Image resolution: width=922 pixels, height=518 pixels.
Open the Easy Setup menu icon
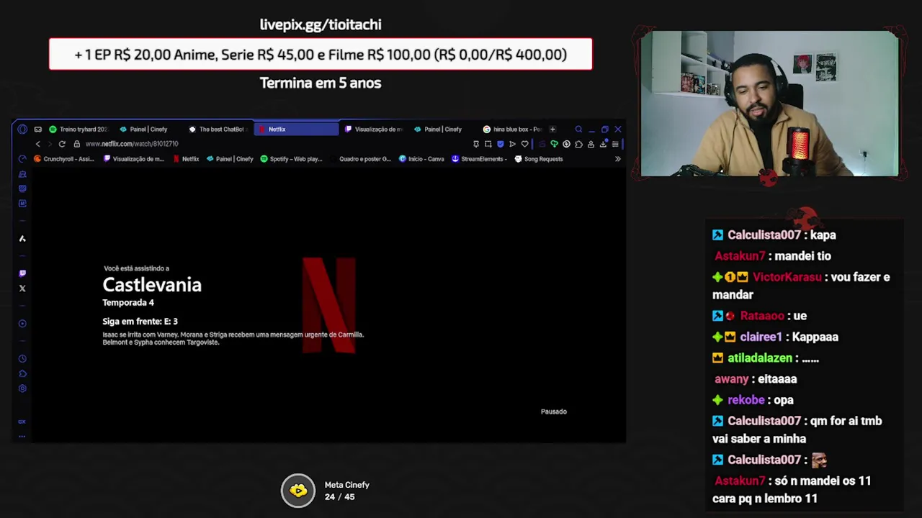tap(614, 144)
